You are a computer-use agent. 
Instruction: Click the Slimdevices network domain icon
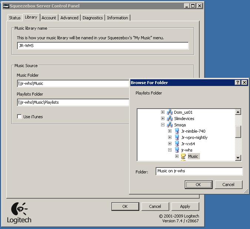click(x=170, y=119)
